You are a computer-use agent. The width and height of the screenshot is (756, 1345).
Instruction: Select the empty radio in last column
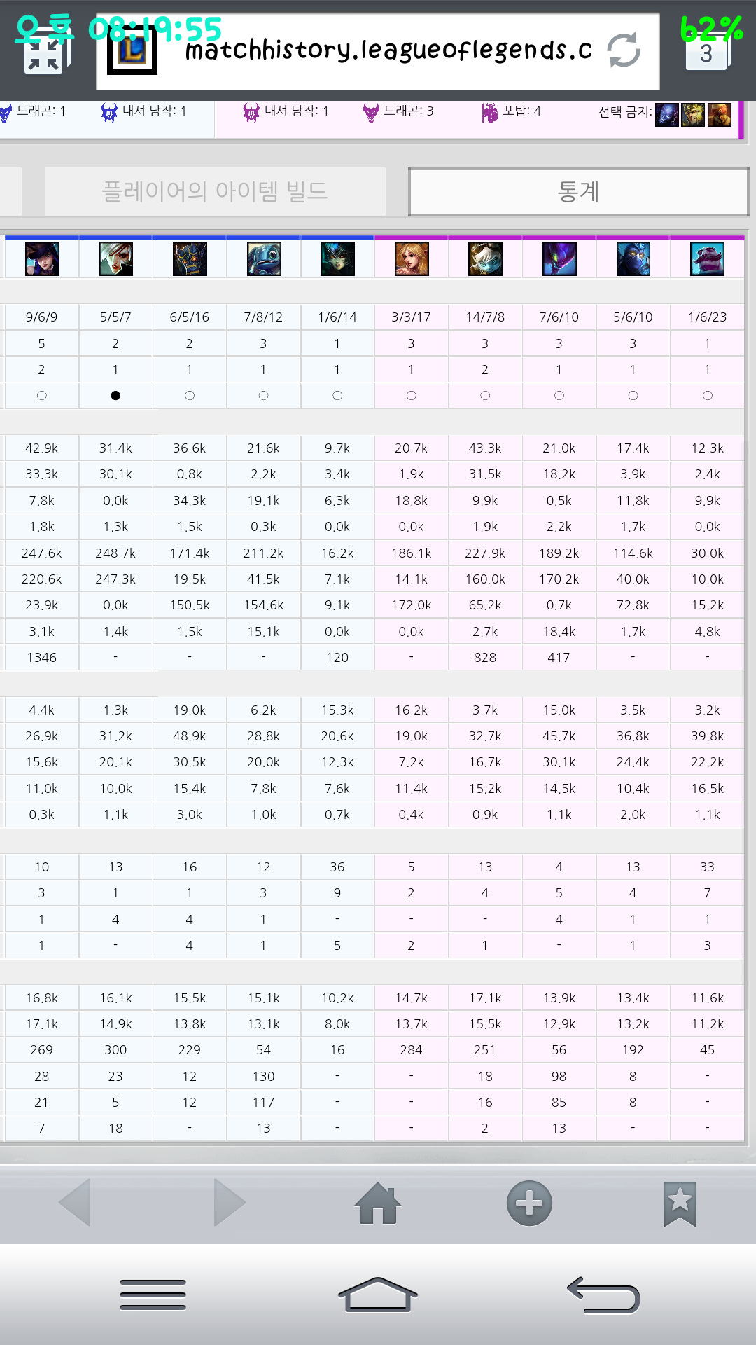click(x=708, y=396)
